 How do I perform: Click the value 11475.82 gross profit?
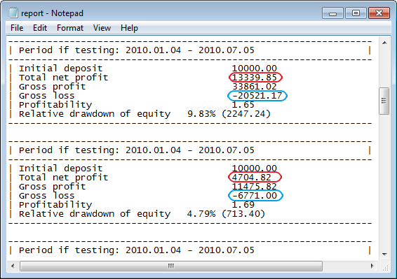tap(255, 186)
